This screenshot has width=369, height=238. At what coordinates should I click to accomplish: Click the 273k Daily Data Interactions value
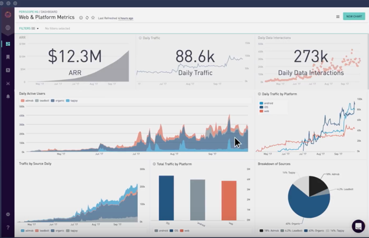[x=311, y=57]
